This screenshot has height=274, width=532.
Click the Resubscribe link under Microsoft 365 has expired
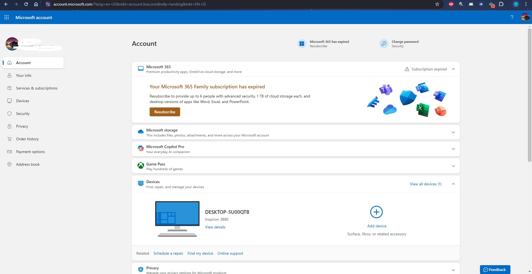coord(318,46)
